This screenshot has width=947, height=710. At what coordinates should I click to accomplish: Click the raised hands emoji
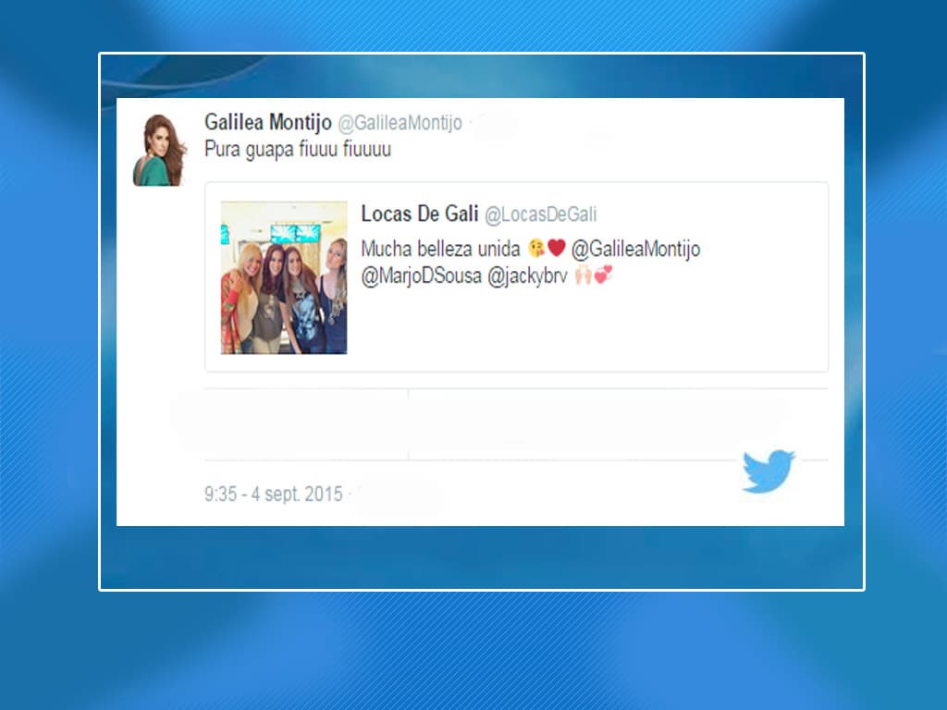tap(584, 275)
